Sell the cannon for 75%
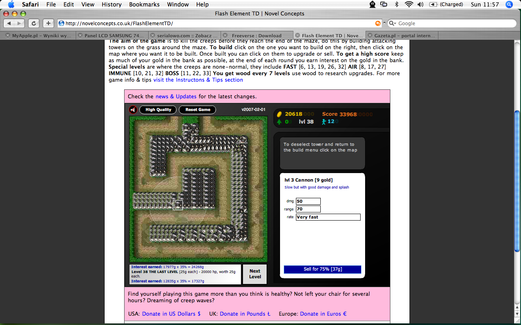The width and height of the screenshot is (521, 325). pos(322,269)
